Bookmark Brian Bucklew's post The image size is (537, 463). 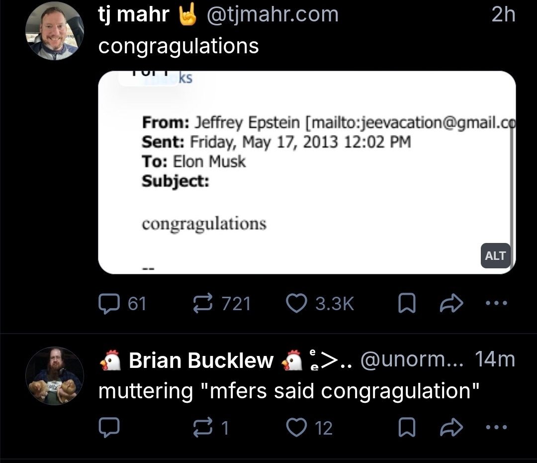point(406,428)
